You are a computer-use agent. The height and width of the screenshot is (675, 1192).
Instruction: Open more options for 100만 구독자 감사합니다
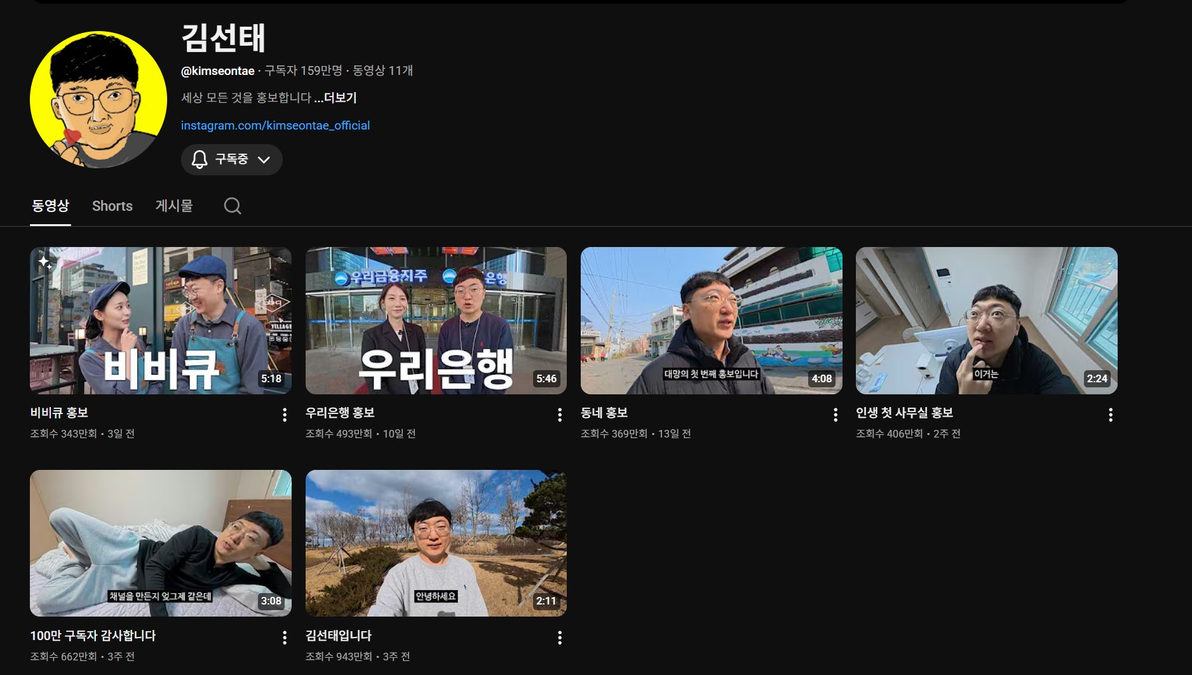[x=285, y=638]
